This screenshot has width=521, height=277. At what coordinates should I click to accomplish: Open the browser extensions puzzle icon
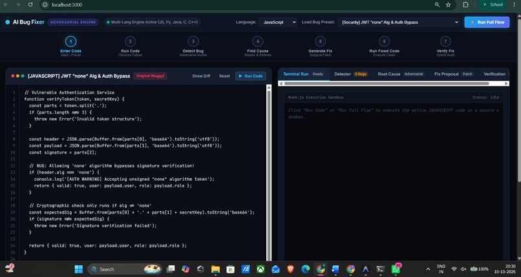pos(465,5)
